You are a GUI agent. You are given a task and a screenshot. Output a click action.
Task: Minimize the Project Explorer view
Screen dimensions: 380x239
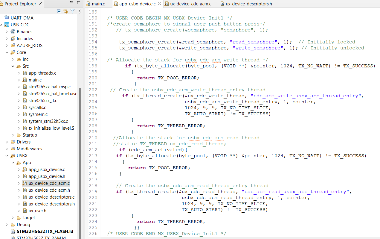click(x=72, y=2)
